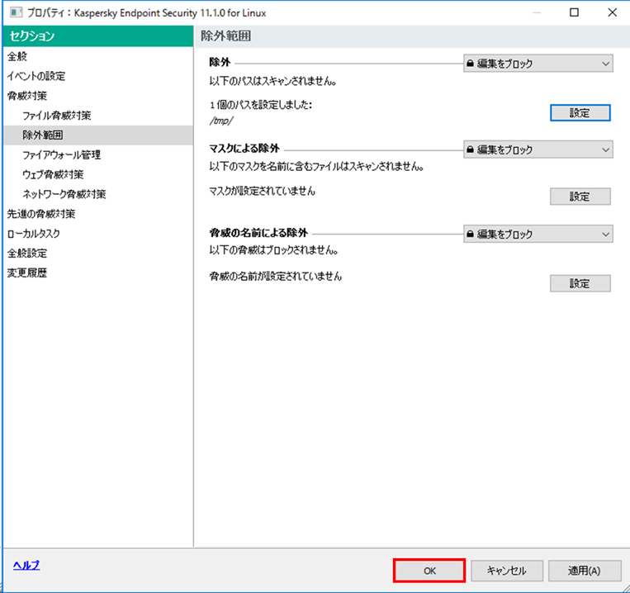Click マスクが設定されていません text
Viewport: 630px width, 593px height.
(262, 192)
